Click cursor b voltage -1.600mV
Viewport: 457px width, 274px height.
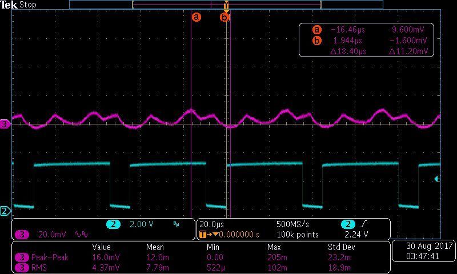click(x=408, y=41)
